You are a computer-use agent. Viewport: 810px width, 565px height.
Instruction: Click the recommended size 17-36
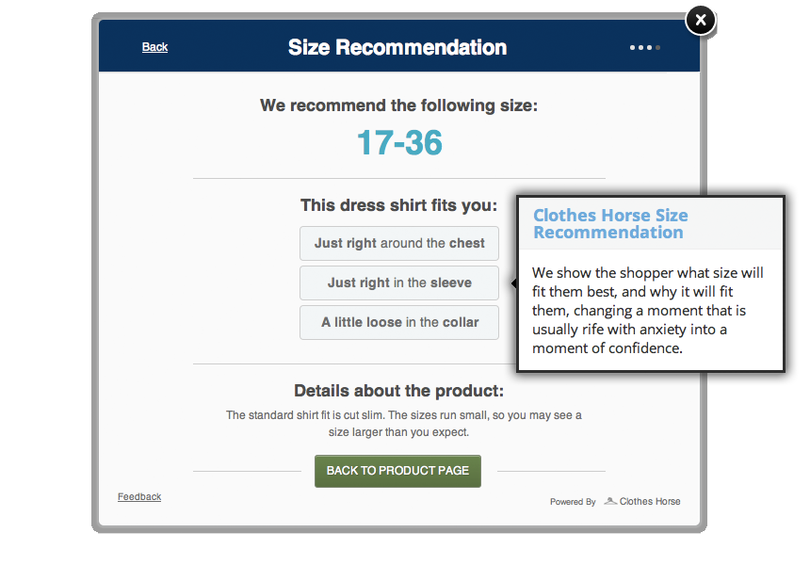(399, 143)
